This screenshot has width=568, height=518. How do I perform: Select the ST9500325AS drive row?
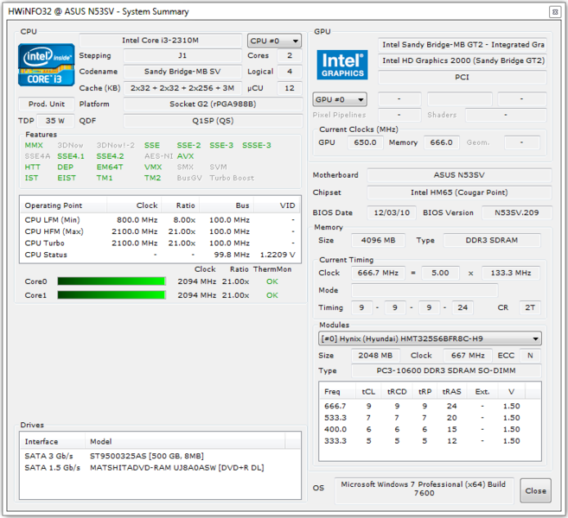tap(160, 456)
